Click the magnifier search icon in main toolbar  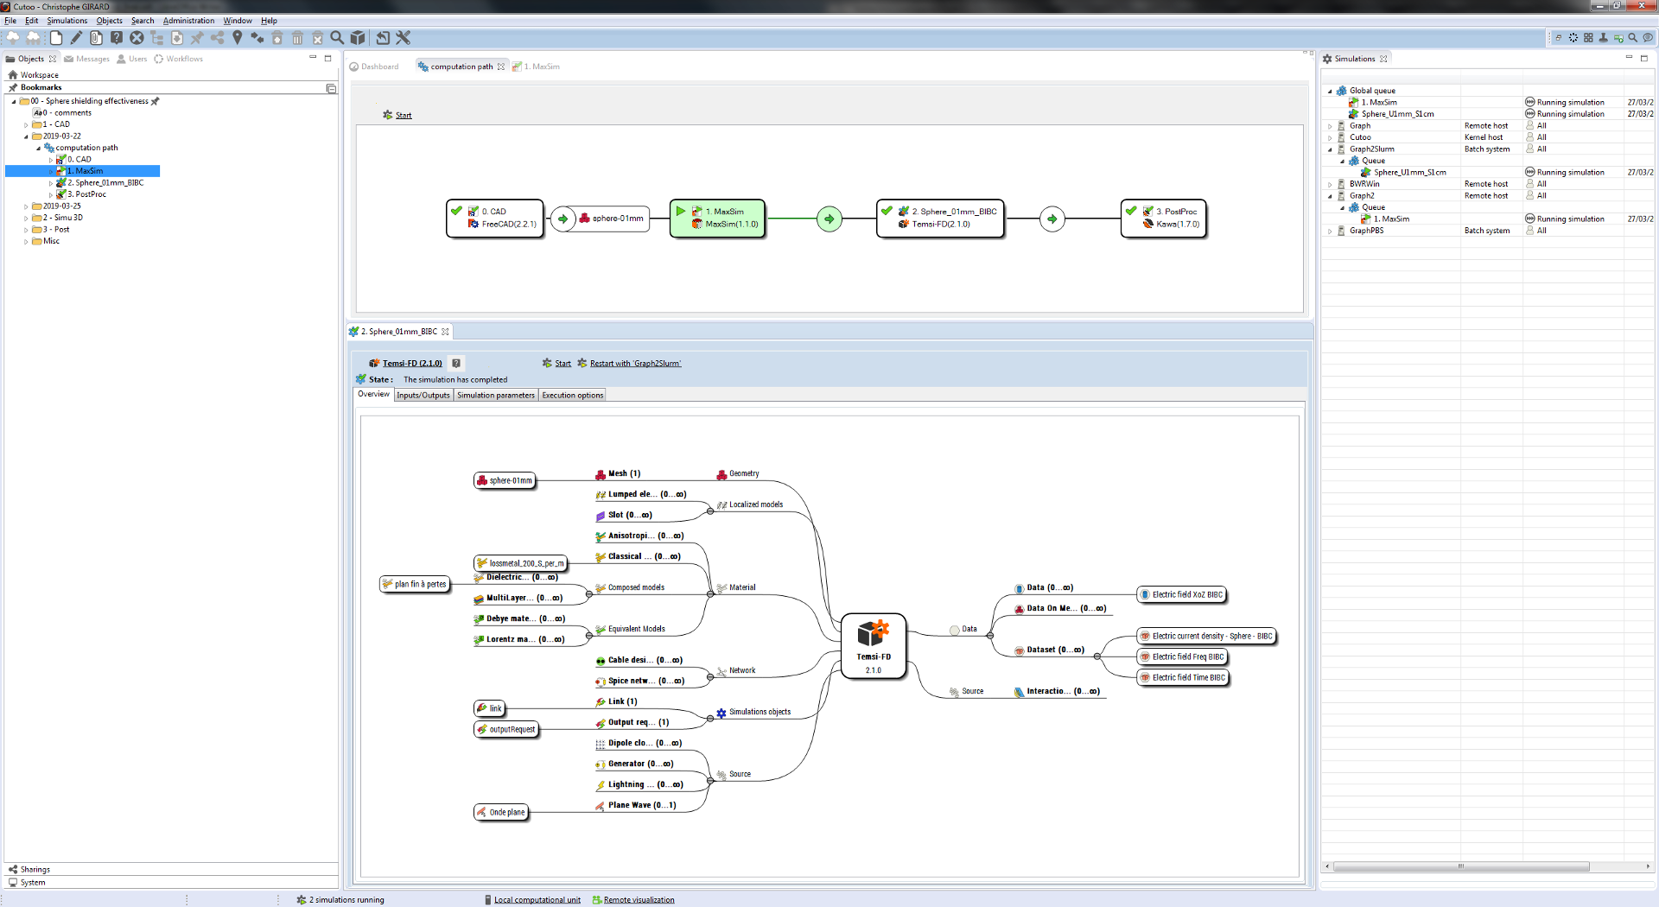337,38
